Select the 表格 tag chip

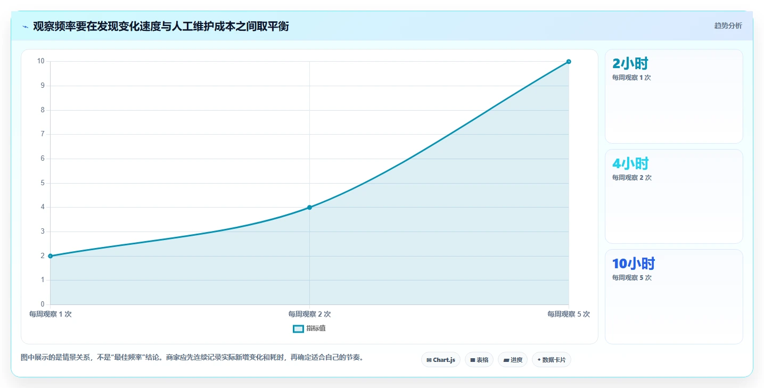click(x=479, y=360)
